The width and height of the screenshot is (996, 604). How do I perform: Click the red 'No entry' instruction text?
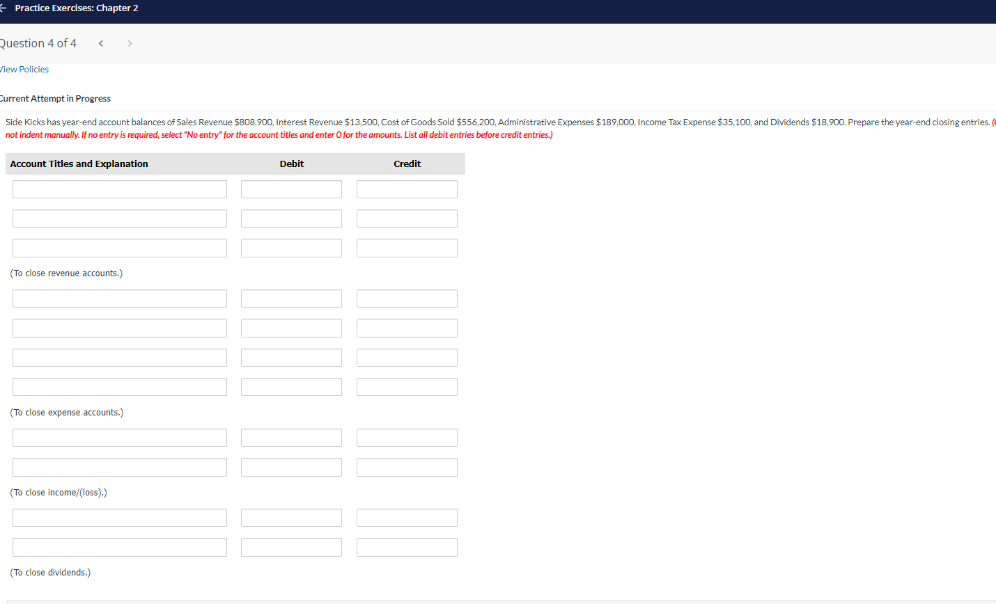point(279,135)
